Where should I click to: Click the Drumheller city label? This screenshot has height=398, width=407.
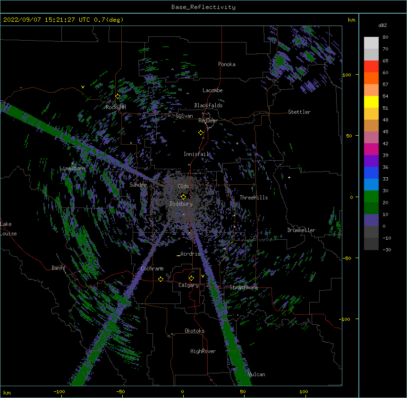click(x=301, y=230)
